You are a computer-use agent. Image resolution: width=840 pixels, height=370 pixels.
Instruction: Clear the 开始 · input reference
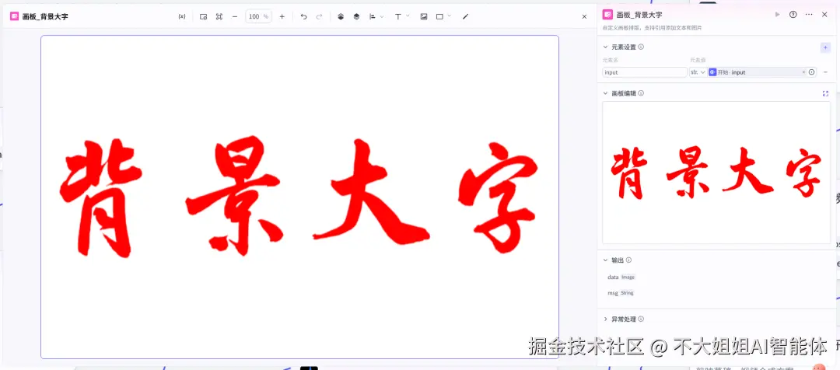click(x=803, y=72)
